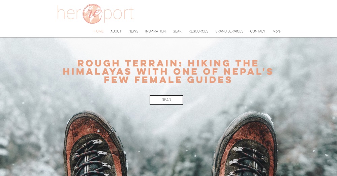Click the 'Rough Terrain: Hiking The' headline line
This screenshot has width=337, height=176.
pos(168,63)
